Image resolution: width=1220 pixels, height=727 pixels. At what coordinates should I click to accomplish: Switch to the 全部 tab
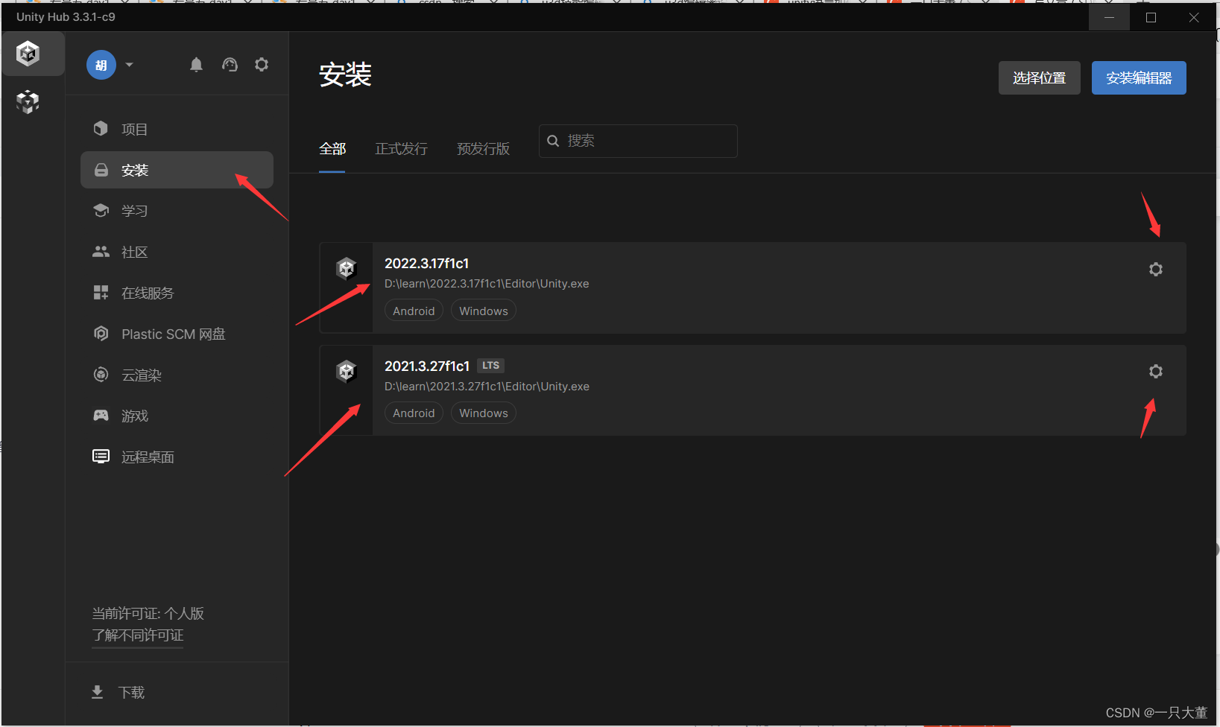coord(332,149)
